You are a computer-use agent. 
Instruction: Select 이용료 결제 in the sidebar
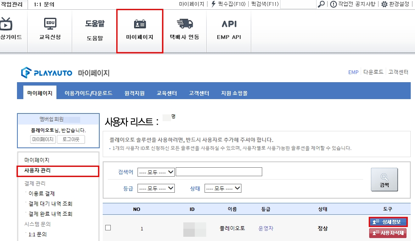coord(42,194)
